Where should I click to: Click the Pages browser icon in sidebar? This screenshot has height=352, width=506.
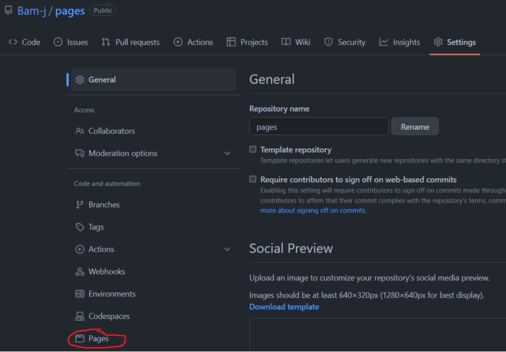tap(80, 339)
